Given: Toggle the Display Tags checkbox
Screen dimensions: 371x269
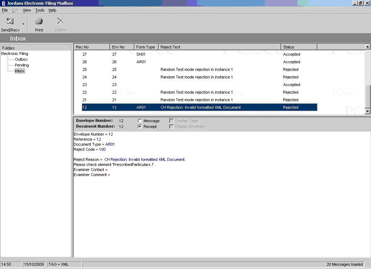Looking at the screenshot, I should click(x=172, y=121).
